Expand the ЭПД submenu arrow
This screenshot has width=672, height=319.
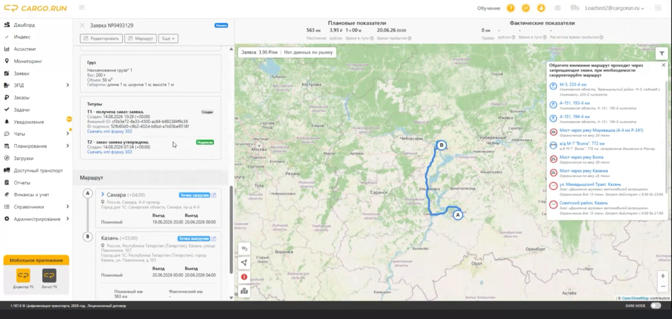coord(68,85)
